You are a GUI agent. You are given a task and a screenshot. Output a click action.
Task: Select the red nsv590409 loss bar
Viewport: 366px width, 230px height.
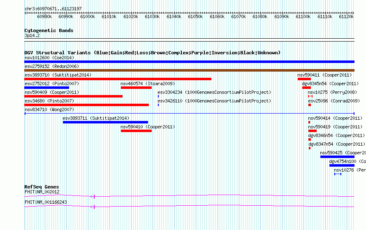point(73,96)
